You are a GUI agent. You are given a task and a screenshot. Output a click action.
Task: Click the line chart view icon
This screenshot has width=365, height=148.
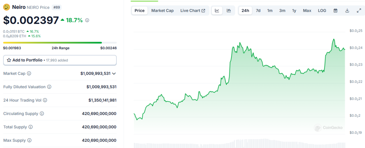[217, 11]
